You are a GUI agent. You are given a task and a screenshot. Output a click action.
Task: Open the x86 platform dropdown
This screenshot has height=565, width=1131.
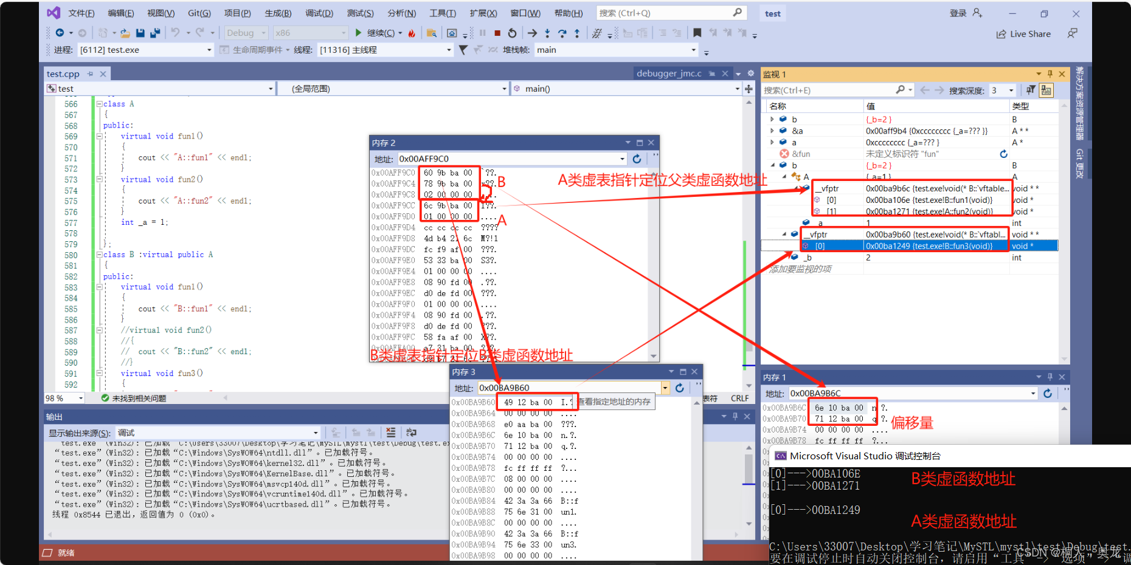[310, 33]
